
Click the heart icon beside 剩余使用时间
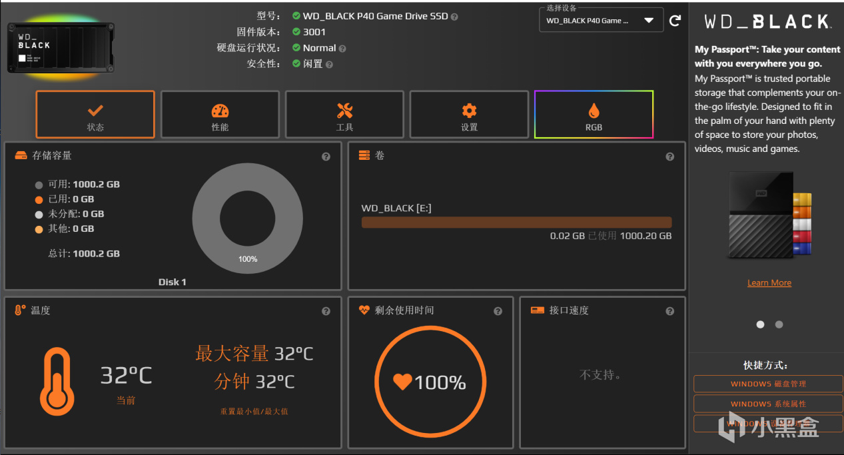(364, 310)
